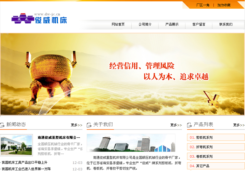The width and height of the screenshot is (245, 172).
Task: Show more in 关于我们 via 更多>>
Action: (x=176, y=125)
